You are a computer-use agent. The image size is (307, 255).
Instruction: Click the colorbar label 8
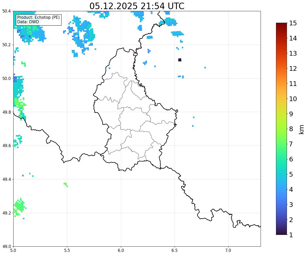(291, 129)
